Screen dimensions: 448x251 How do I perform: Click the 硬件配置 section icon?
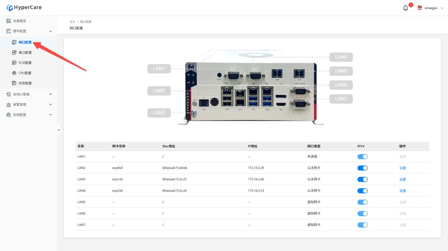click(x=9, y=31)
